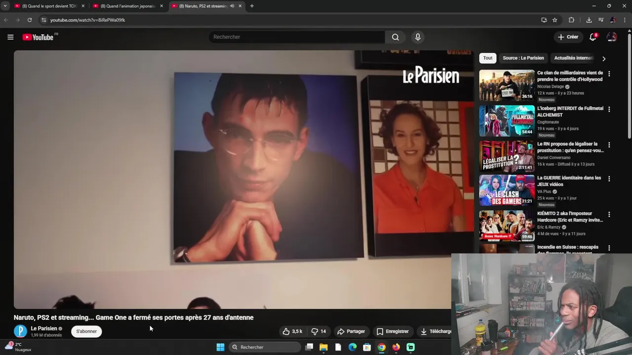Bookmark this page with star icon

point(555,20)
